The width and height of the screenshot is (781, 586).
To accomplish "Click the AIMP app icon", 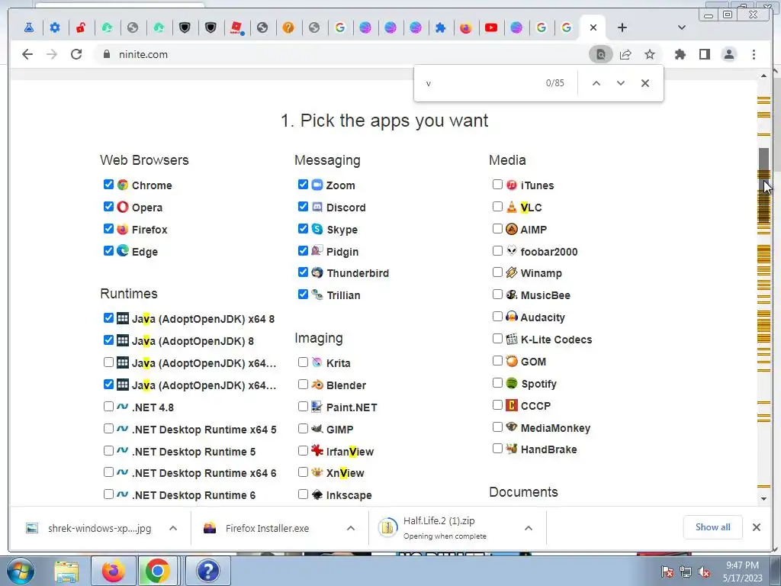I will pos(512,229).
